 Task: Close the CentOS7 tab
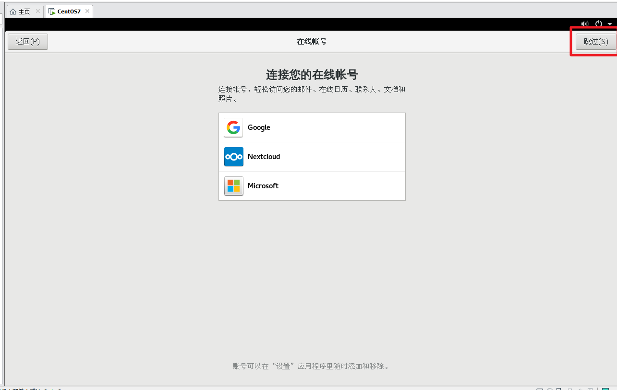point(87,11)
